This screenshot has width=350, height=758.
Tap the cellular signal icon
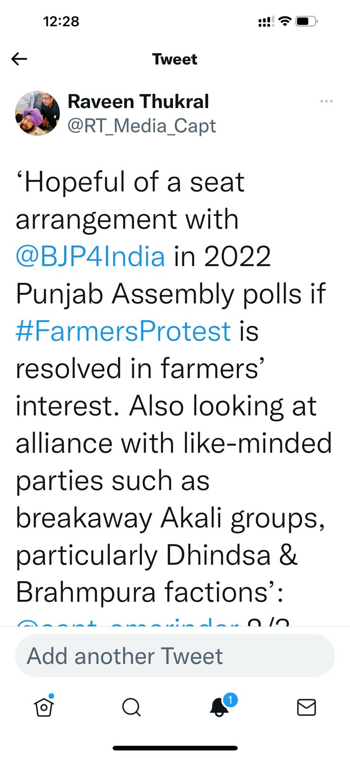coord(266,22)
